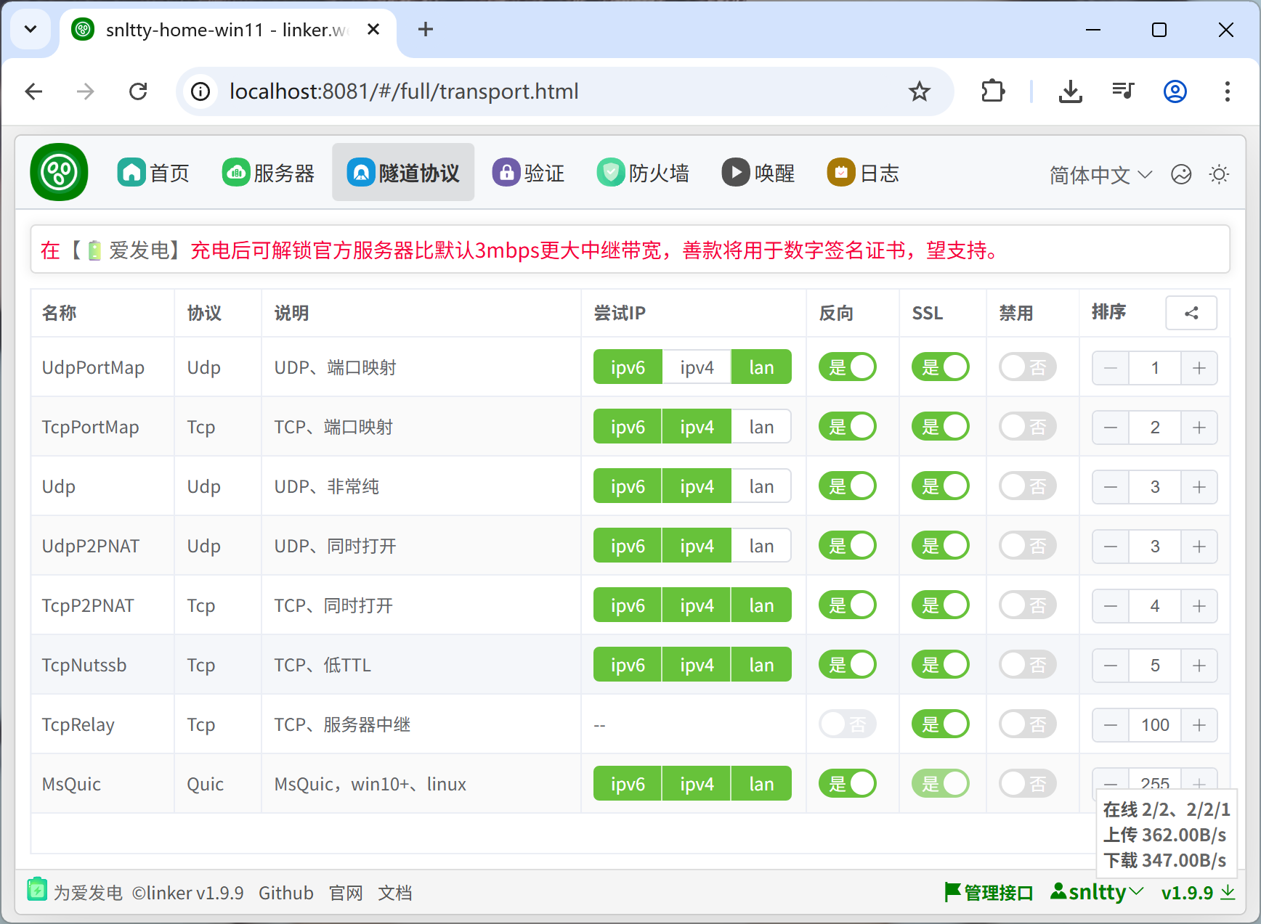The image size is (1261, 924).
Task: Click the smiley face icon in header
Action: (1181, 174)
